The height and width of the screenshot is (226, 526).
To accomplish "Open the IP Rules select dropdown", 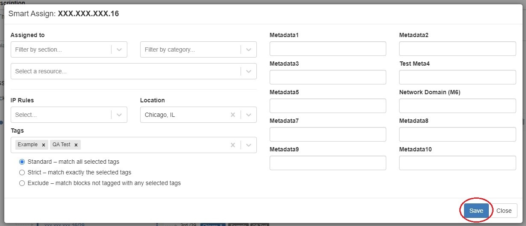I will coord(119,115).
